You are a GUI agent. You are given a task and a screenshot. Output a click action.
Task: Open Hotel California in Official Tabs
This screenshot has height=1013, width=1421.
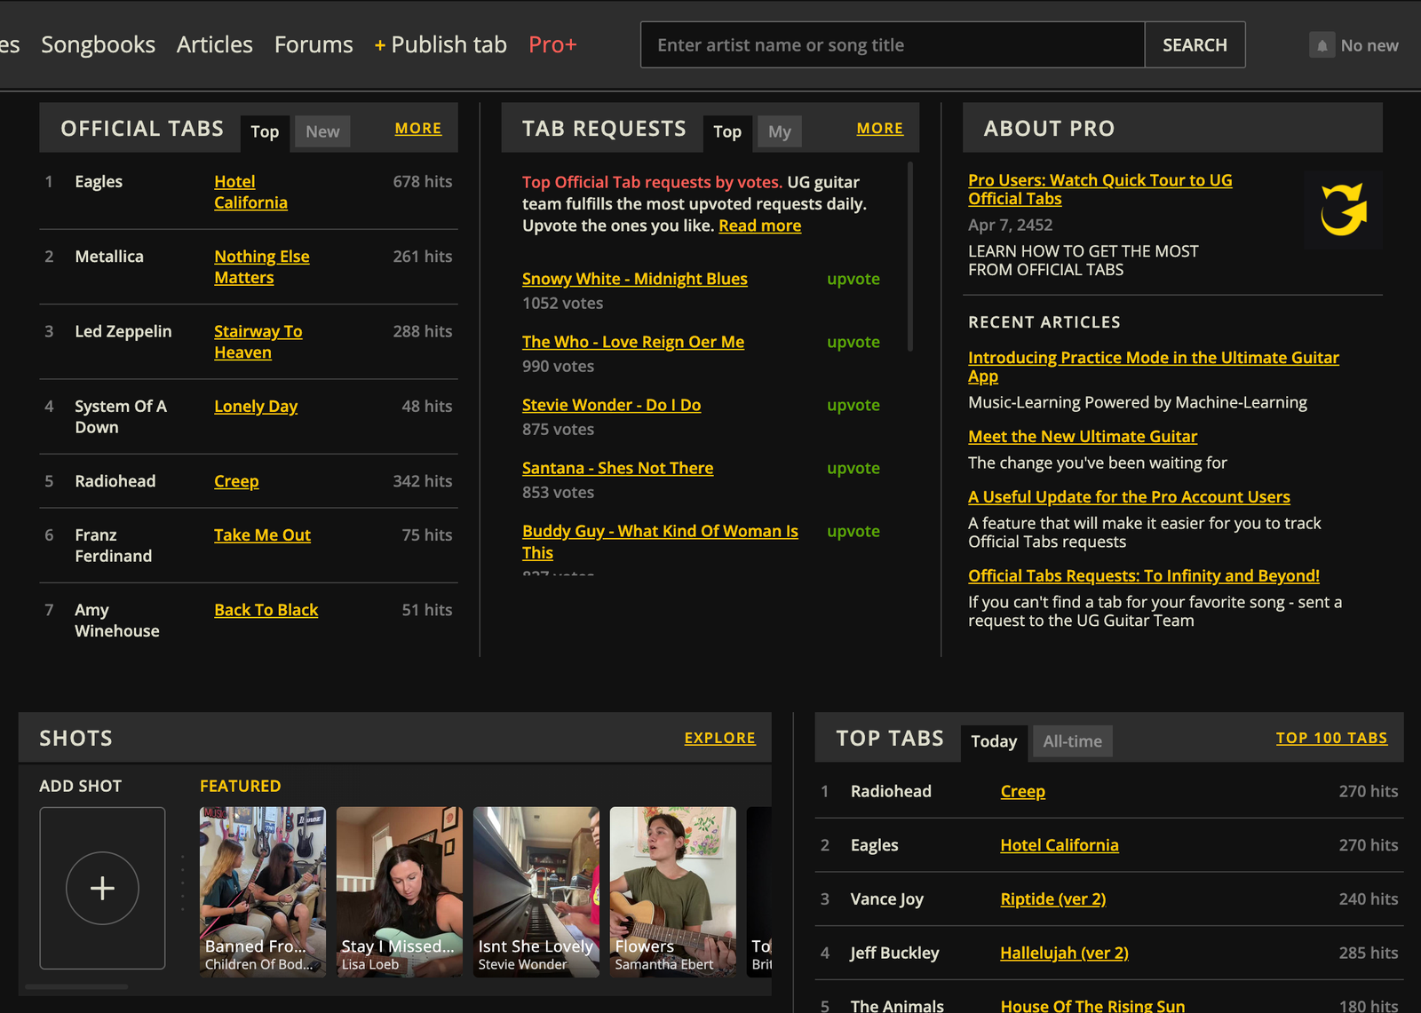250,192
